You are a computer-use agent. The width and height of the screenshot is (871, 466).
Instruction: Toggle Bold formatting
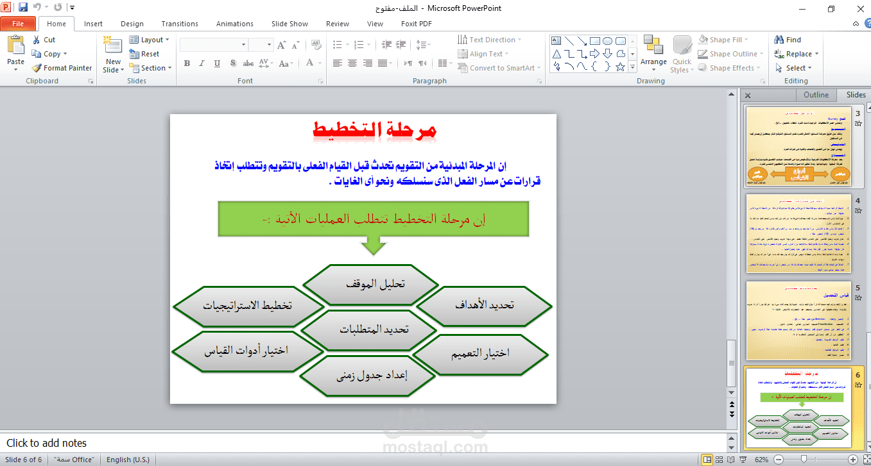(187, 63)
